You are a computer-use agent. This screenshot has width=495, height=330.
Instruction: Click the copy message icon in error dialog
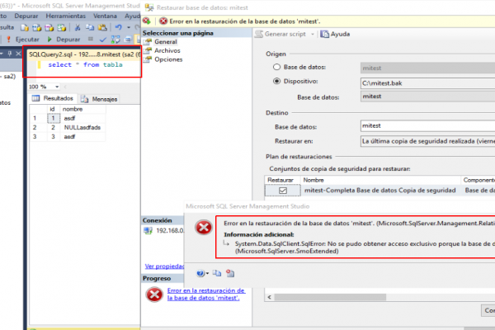click(x=217, y=273)
